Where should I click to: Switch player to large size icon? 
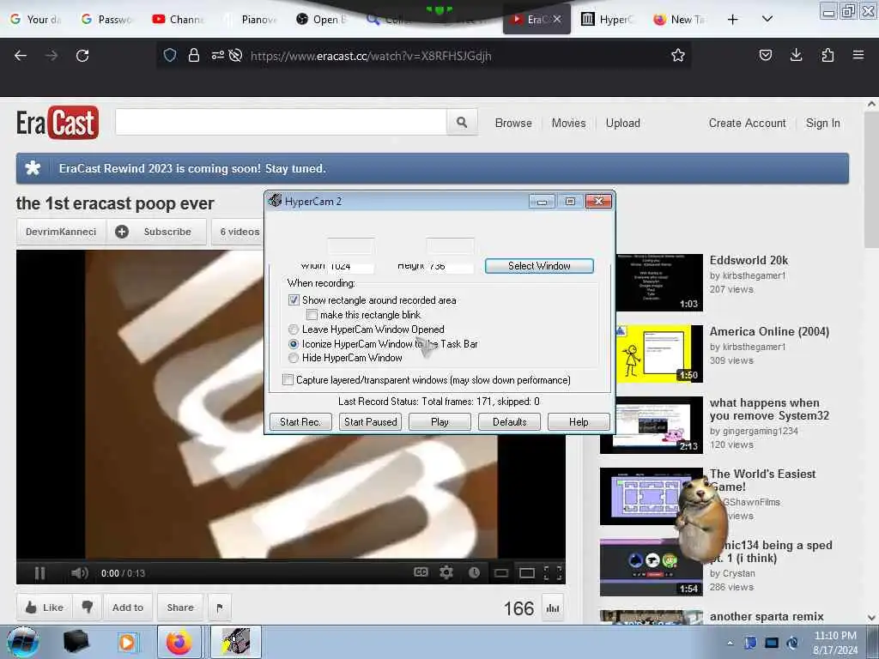pos(527,572)
